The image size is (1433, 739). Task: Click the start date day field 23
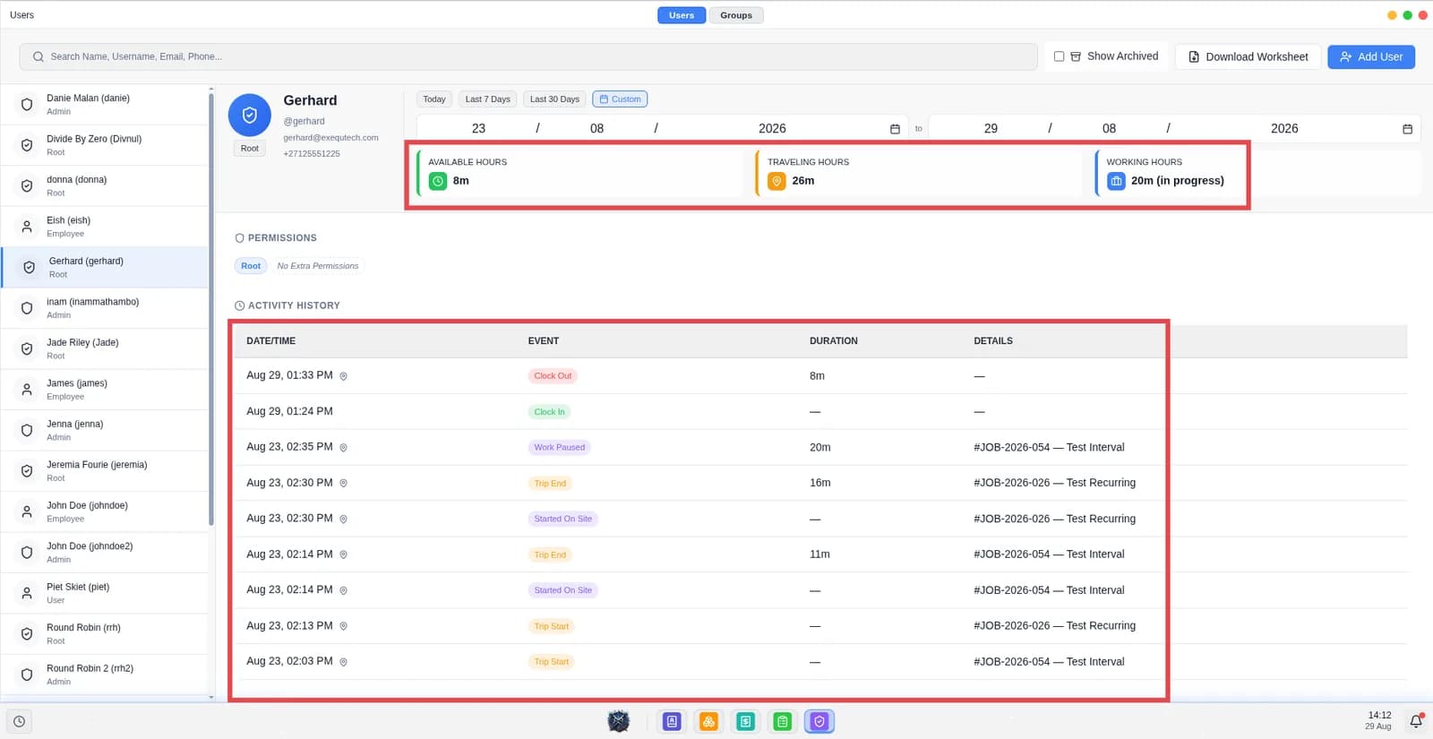[478, 129]
